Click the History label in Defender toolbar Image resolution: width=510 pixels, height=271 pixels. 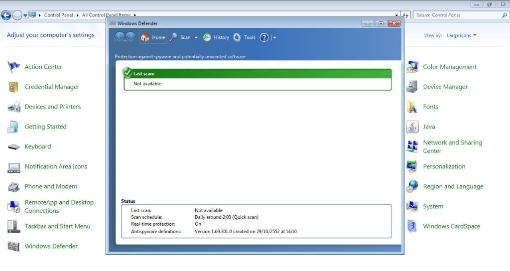coord(222,37)
